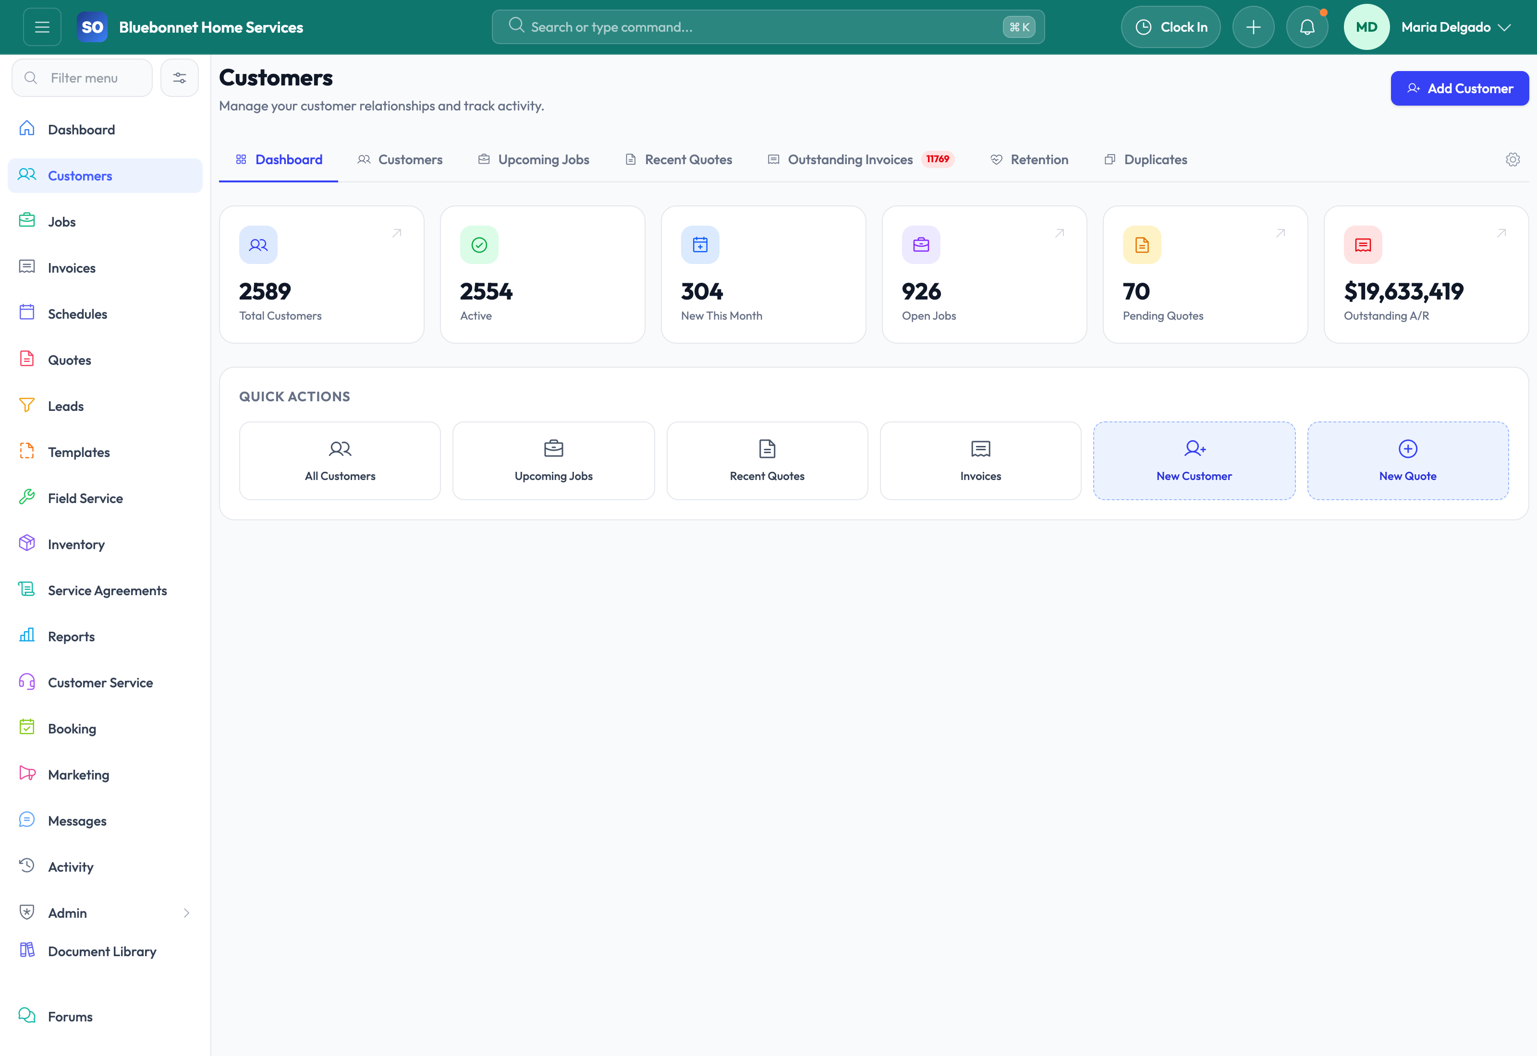Screen dimensions: 1537x1056
Task: Open Messages in the sidebar
Action: coord(105,820)
